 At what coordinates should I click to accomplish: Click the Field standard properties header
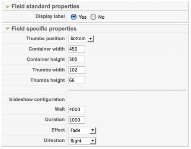point(46,6)
